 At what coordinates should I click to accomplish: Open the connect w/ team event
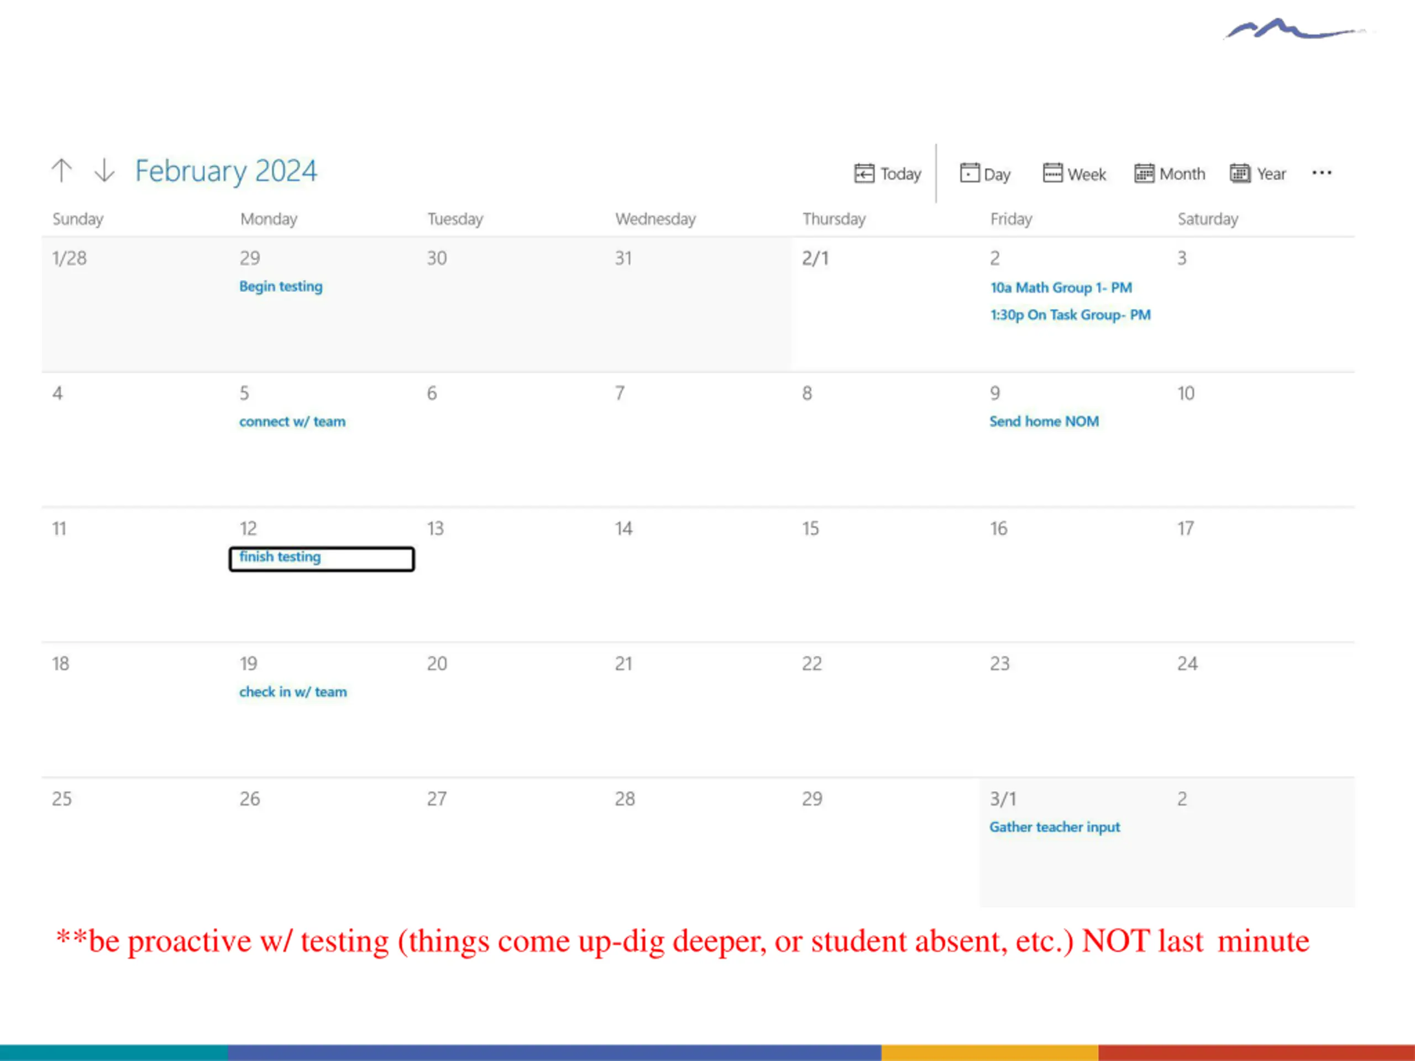pos(292,422)
